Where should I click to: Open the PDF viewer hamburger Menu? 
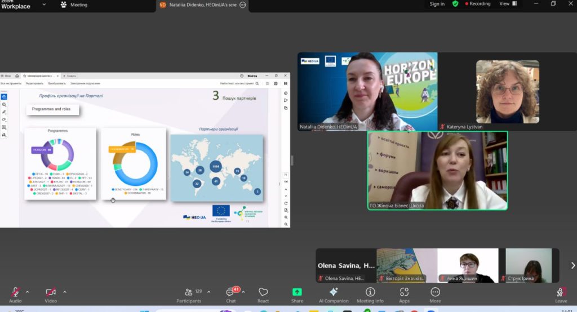coord(6,76)
